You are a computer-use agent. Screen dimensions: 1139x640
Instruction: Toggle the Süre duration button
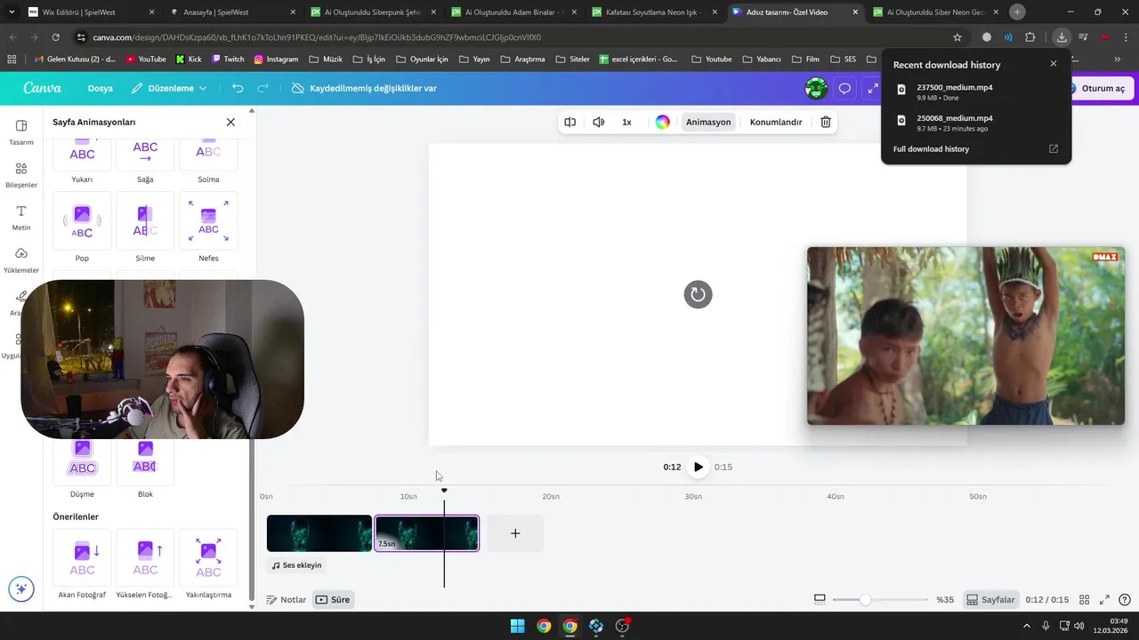[x=333, y=600]
